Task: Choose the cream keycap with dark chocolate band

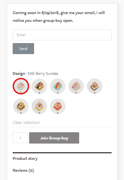Action: (x=95, y=86)
